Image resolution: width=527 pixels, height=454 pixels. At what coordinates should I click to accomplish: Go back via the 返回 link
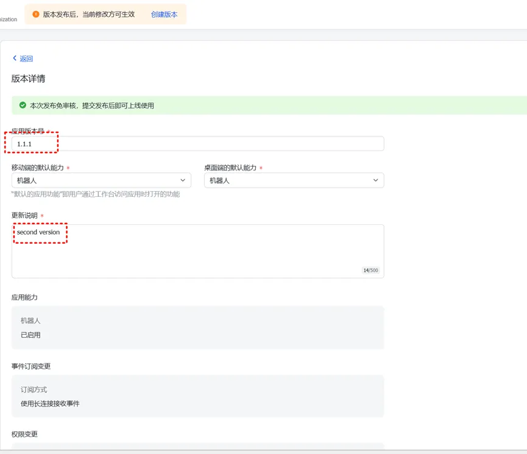[x=26, y=59]
